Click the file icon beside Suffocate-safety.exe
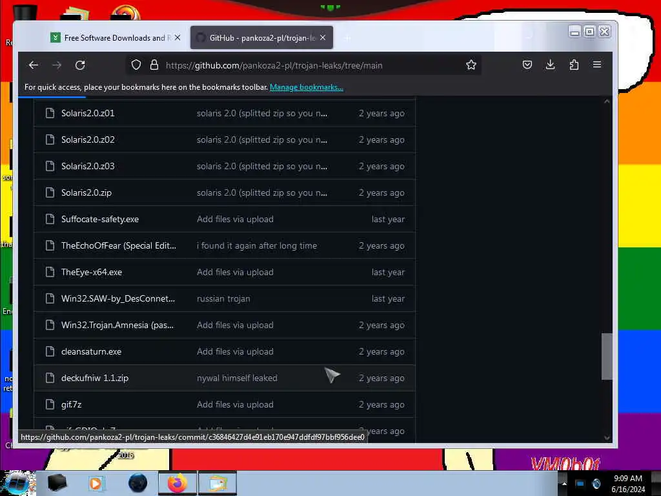This screenshot has height=496, width=661. click(x=50, y=219)
